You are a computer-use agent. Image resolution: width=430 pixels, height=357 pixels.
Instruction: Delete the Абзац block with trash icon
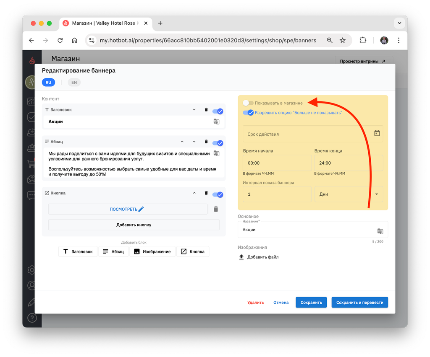pos(206,142)
